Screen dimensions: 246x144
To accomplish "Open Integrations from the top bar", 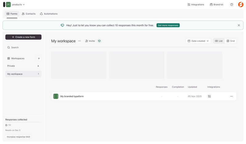I will click(x=196, y=5).
